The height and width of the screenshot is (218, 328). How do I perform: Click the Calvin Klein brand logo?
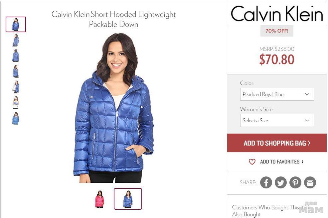tap(277, 13)
